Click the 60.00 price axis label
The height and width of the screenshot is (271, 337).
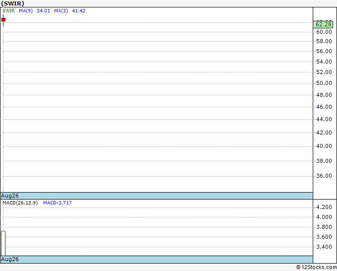[324, 32]
